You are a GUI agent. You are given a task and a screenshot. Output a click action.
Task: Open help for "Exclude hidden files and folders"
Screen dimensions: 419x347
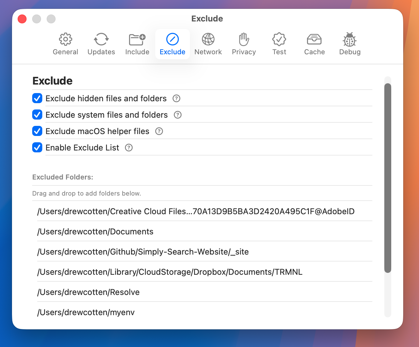tap(176, 98)
